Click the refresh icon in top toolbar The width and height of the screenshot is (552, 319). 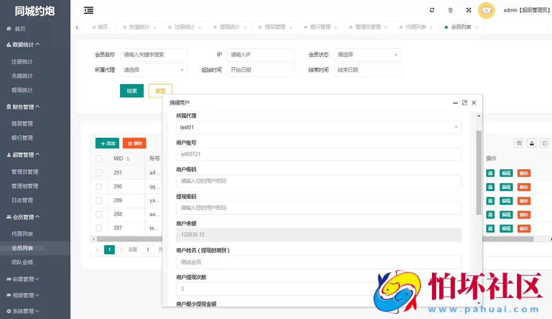432,10
